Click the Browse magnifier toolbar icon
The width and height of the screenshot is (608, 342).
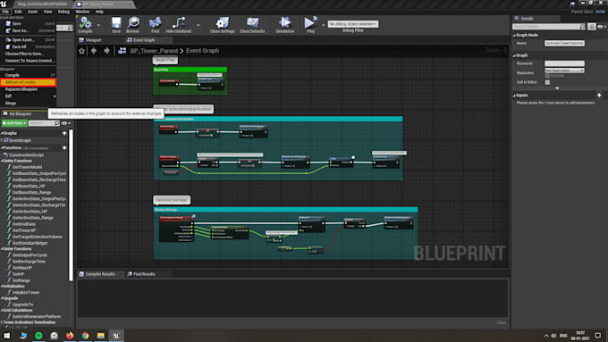click(132, 24)
